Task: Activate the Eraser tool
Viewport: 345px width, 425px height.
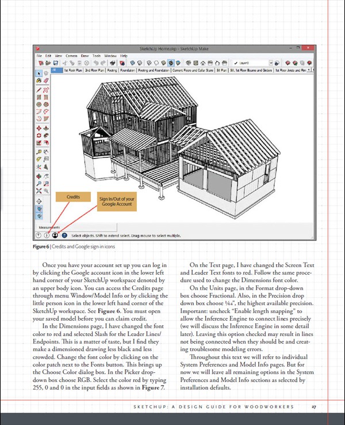Action: (x=46, y=81)
